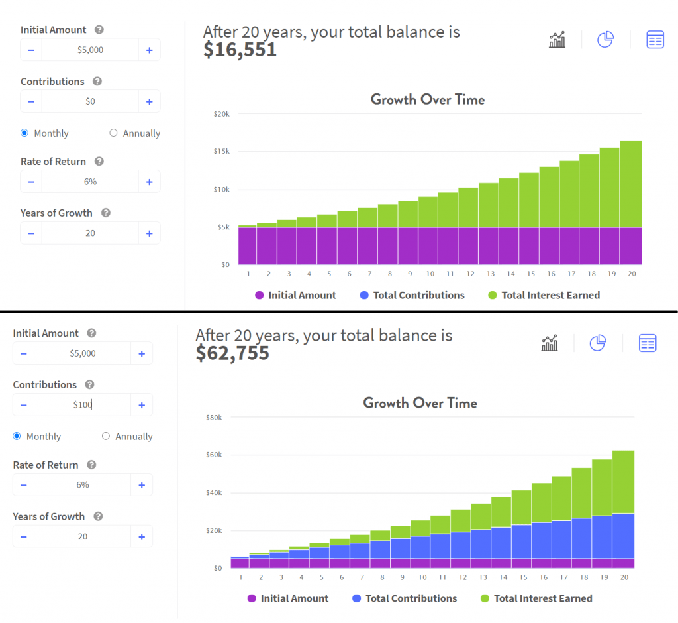
Task: Show pie chart view beside the $62,755 balance
Action: click(597, 343)
